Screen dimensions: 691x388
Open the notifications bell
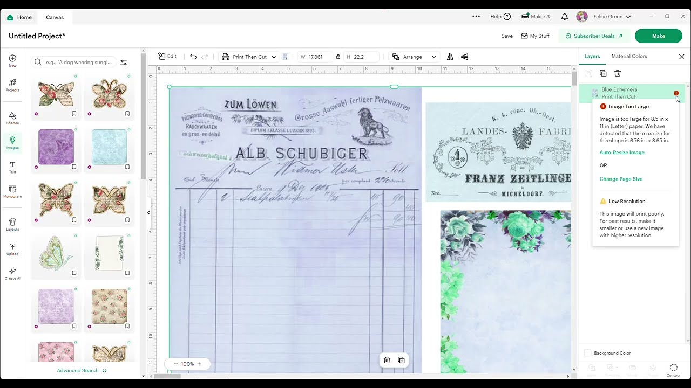[x=565, y=17]
